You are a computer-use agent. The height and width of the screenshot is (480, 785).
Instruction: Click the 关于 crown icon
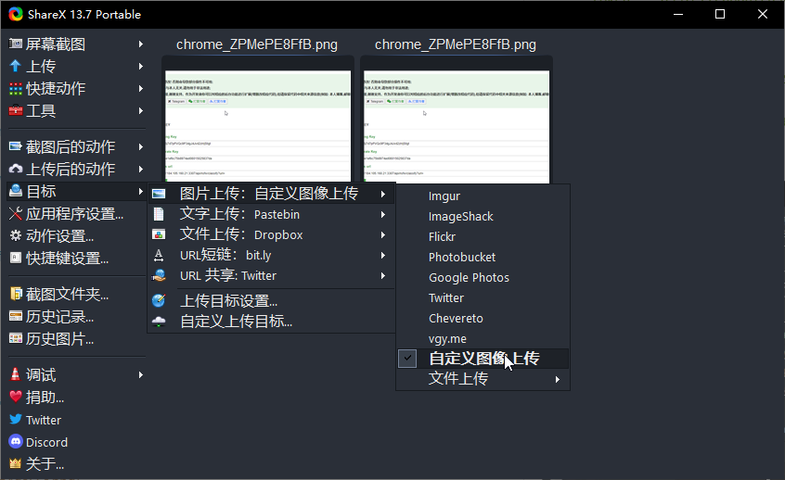pos(15,464)
